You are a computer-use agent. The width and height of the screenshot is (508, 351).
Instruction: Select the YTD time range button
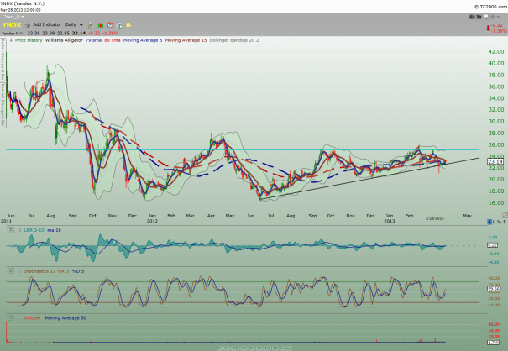point(235,348)
